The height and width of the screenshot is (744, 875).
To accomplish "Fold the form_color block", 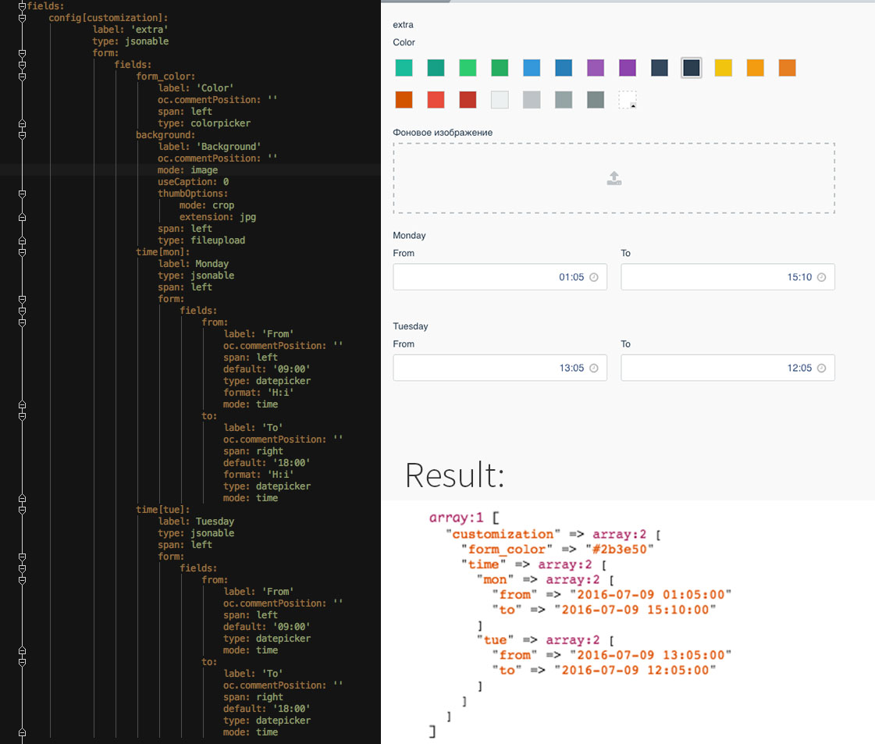I will 22,77.
